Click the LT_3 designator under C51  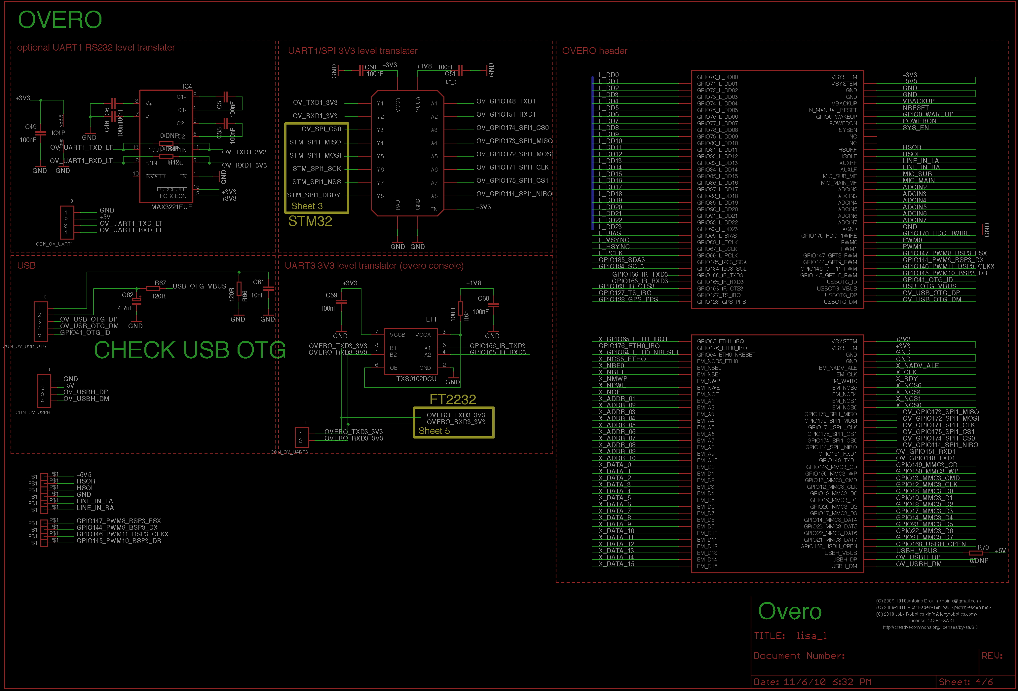coord(451,82)
